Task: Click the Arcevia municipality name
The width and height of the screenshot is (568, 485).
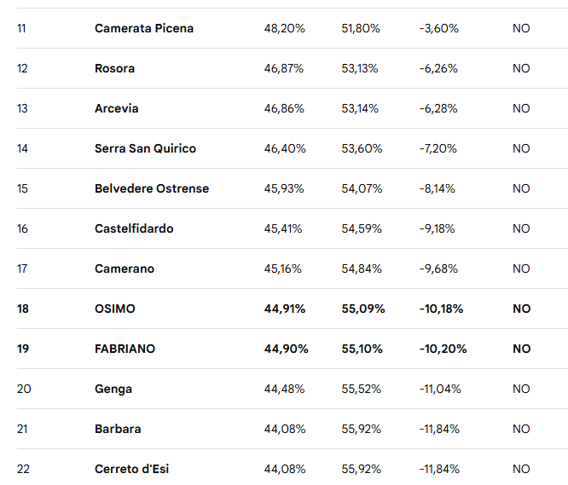Action: tap(116, 108)
